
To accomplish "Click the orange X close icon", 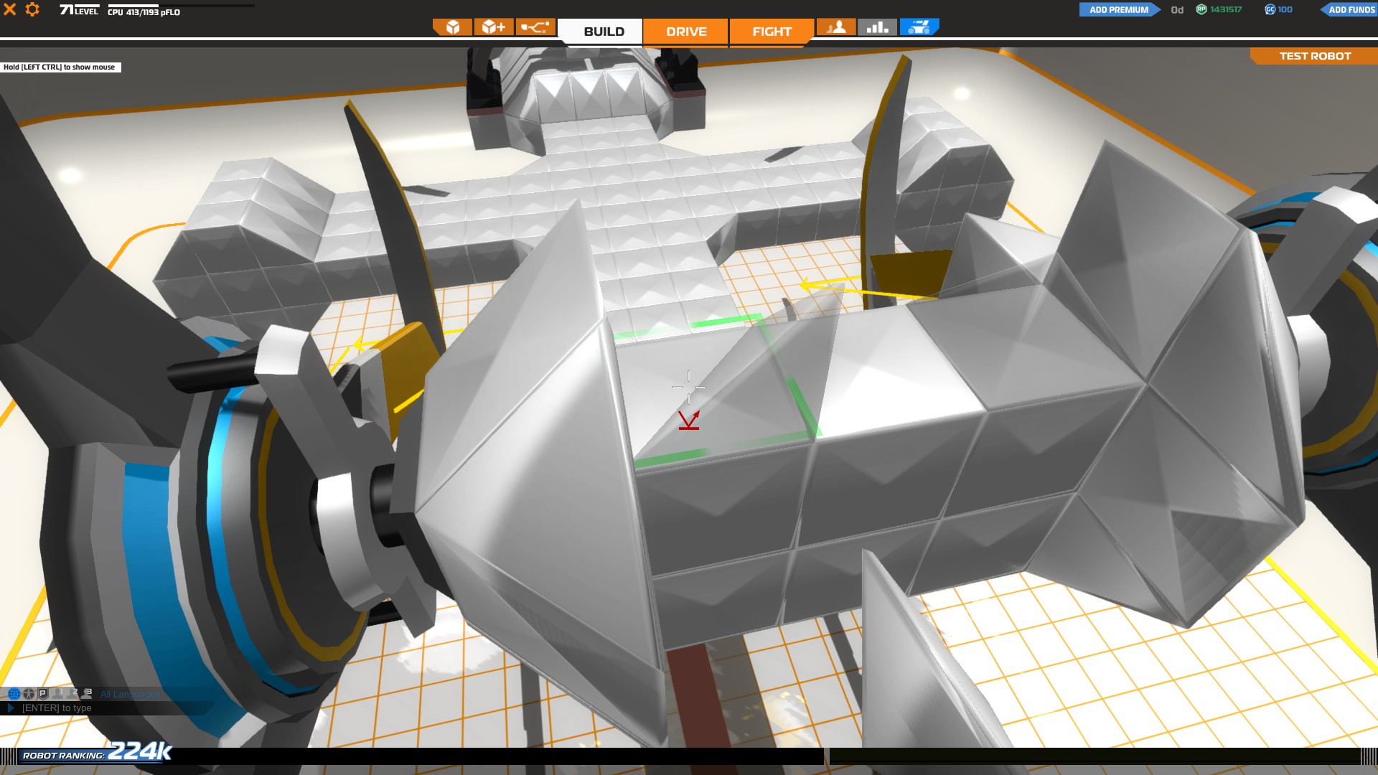I will (x=10, y=10).
